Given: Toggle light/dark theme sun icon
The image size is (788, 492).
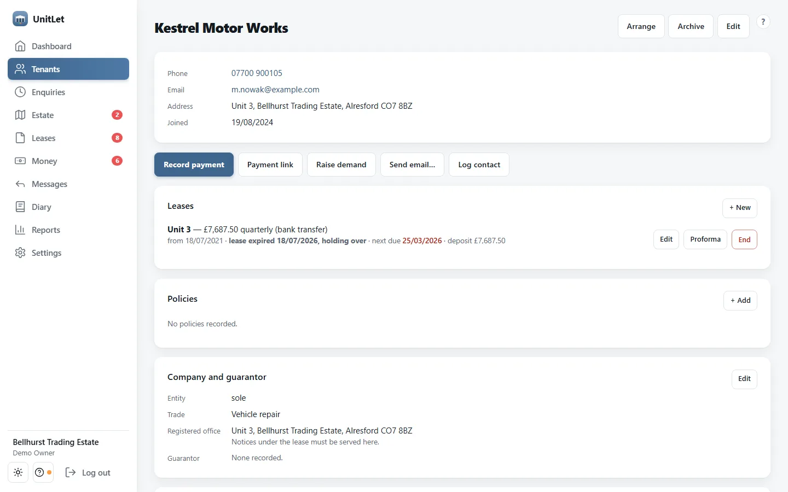Looking at the screenshot, I should (x=18, y=472).
